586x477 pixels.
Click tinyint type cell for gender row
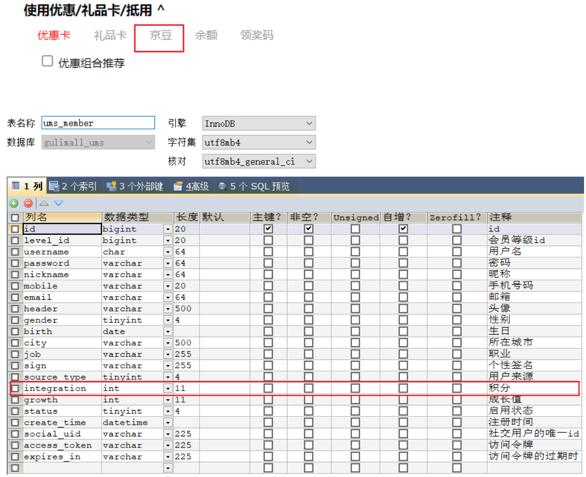pyautogui.click(x=133, y=320)
